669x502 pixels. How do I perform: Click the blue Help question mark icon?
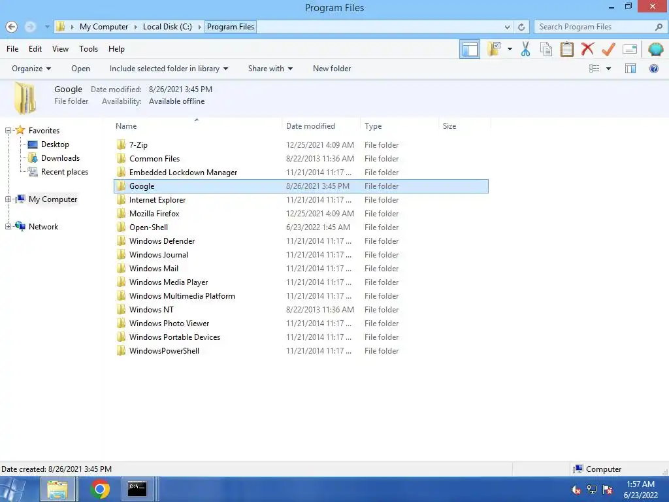(653, 69)
